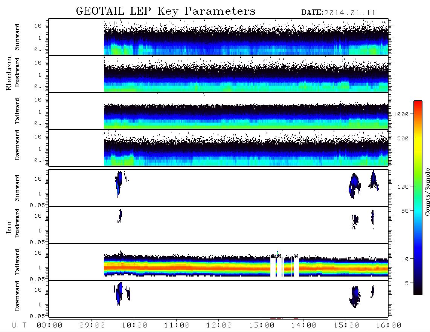Click the "500" color bar tick label
430x332 pixels.
(403, 138)
